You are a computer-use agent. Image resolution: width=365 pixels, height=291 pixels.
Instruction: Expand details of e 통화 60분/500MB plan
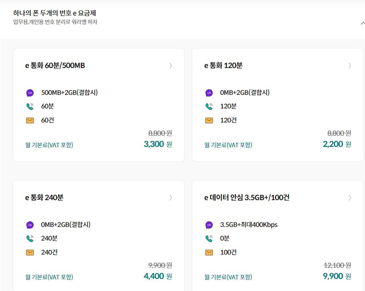[x=171, y=66]
